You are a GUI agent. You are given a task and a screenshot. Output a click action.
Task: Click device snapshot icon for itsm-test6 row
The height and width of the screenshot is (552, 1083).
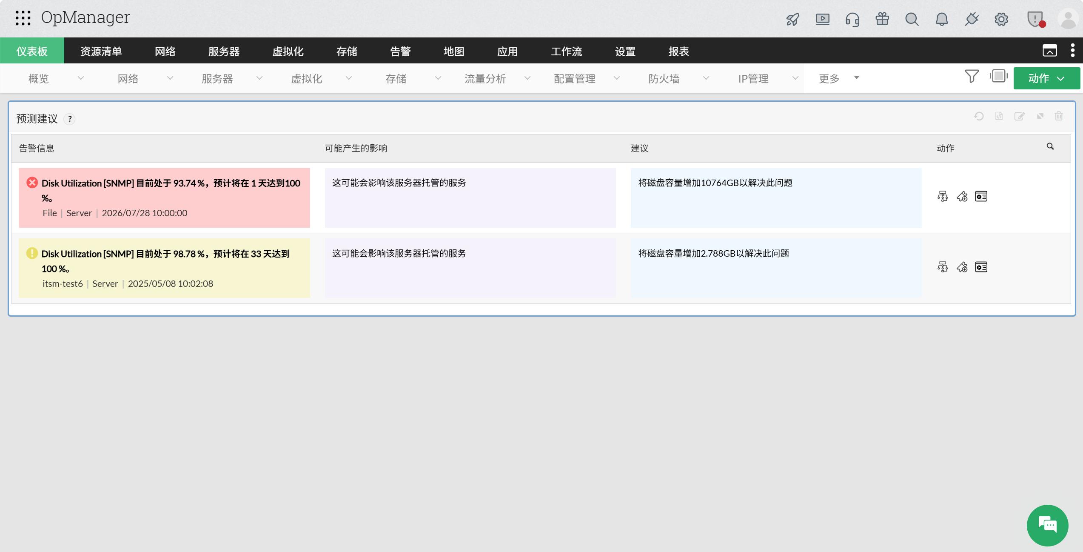(x=981, y=267)
